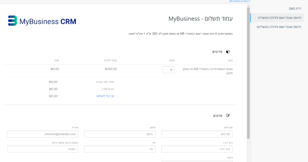Image resolution: width=308 pixels, height=162 pixels.
Task: Focus the טלפון input field
Action: click(120, 134)
